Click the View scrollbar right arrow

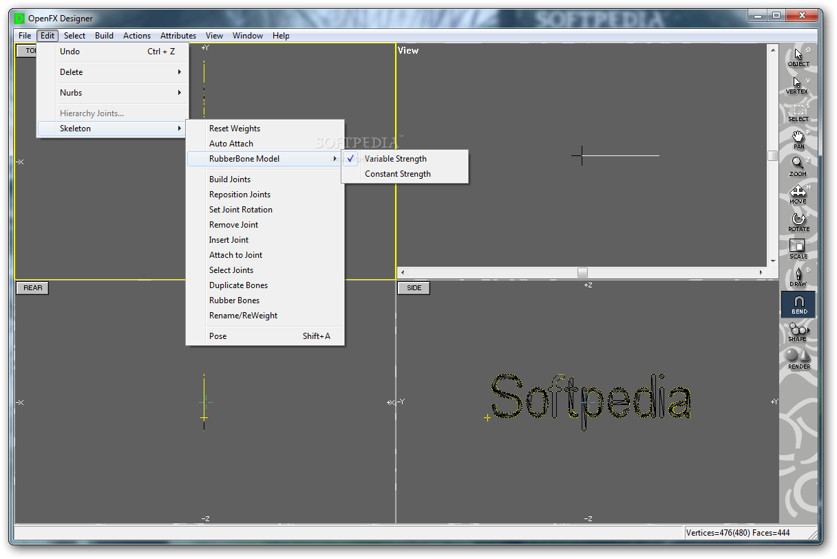[761, 272]
